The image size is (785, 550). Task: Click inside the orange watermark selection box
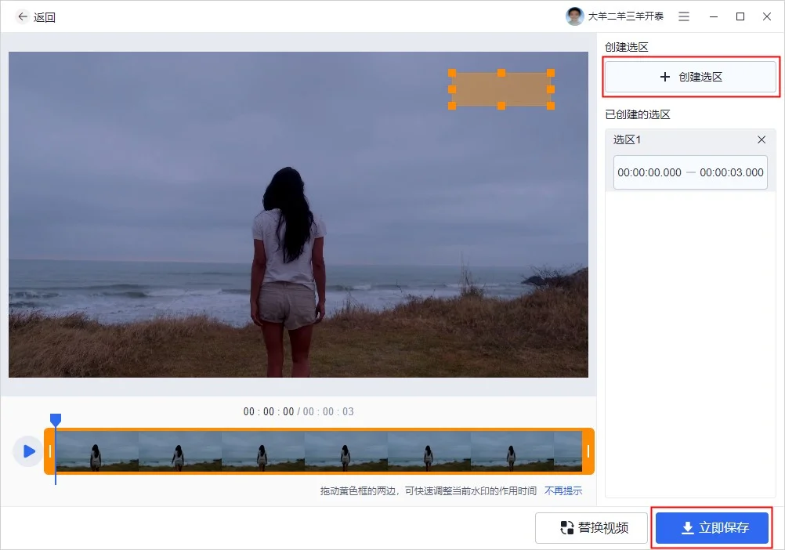(501, 89)
